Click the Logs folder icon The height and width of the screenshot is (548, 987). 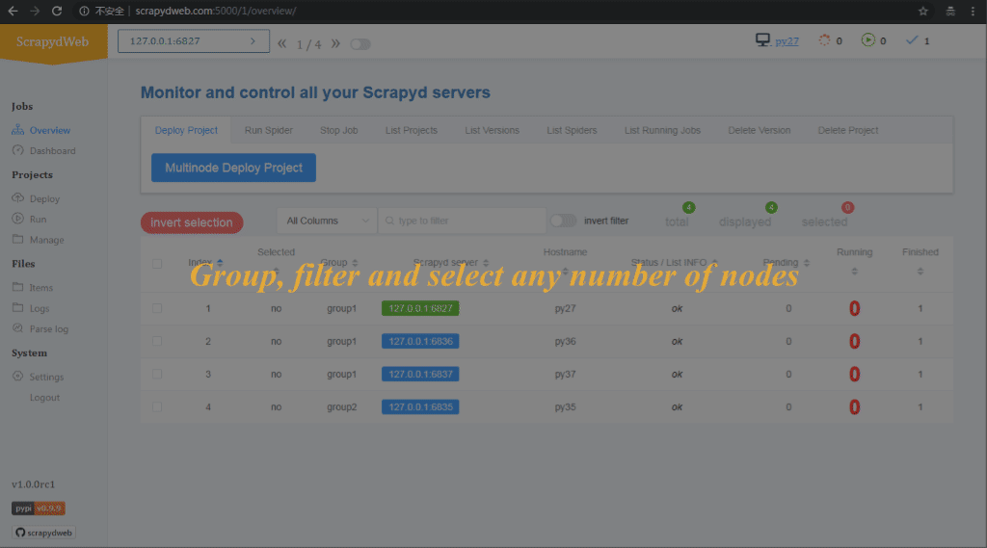[x=17, y=307]
